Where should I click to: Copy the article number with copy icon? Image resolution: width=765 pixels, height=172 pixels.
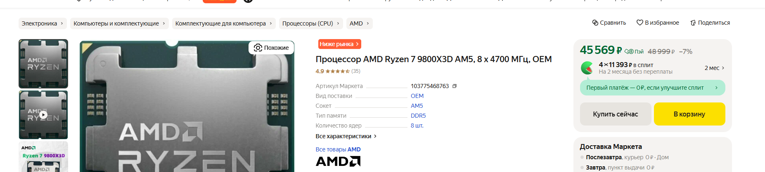pos(455,86)
